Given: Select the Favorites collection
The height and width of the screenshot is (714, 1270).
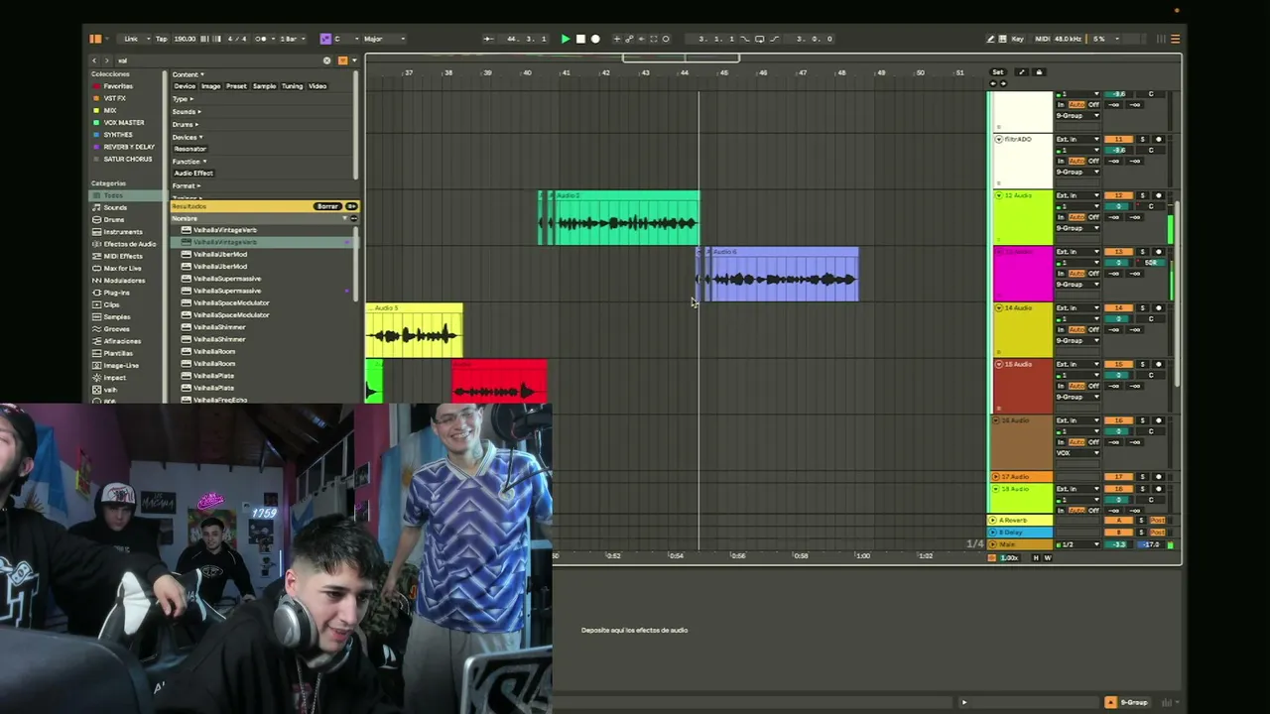Looking at the screenshot, I should (117, 86).
